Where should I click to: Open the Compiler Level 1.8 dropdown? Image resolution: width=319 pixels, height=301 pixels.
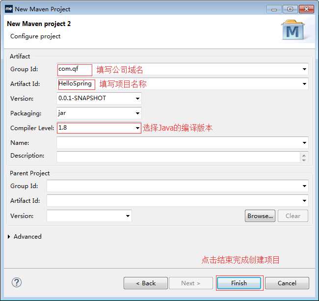[137, 128]
